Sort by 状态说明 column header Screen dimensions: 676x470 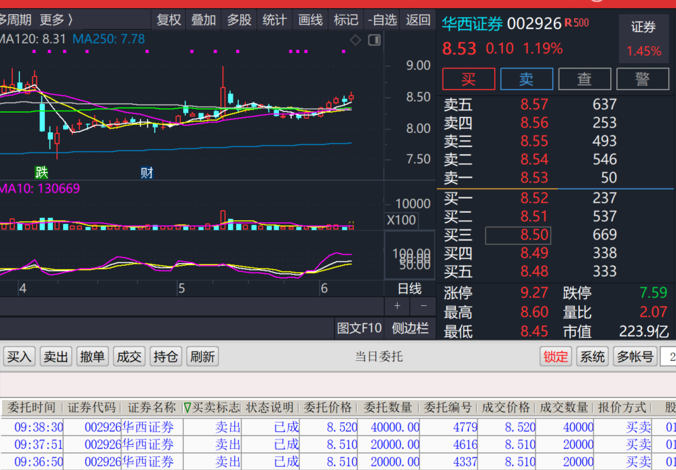click(270, 408)
